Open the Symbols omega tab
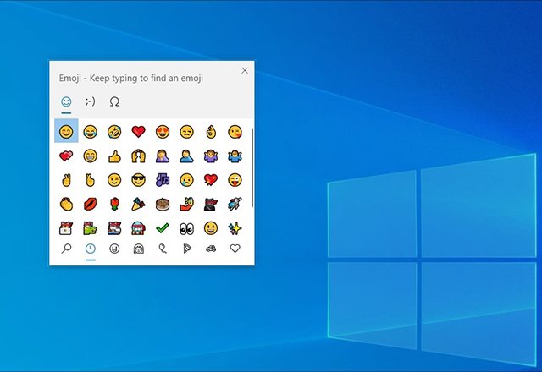The width and height of the screenshot is (542, 372). [114, 101]
